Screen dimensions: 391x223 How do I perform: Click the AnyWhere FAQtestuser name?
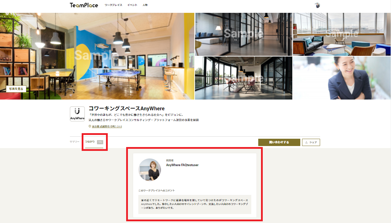[182, 165]
